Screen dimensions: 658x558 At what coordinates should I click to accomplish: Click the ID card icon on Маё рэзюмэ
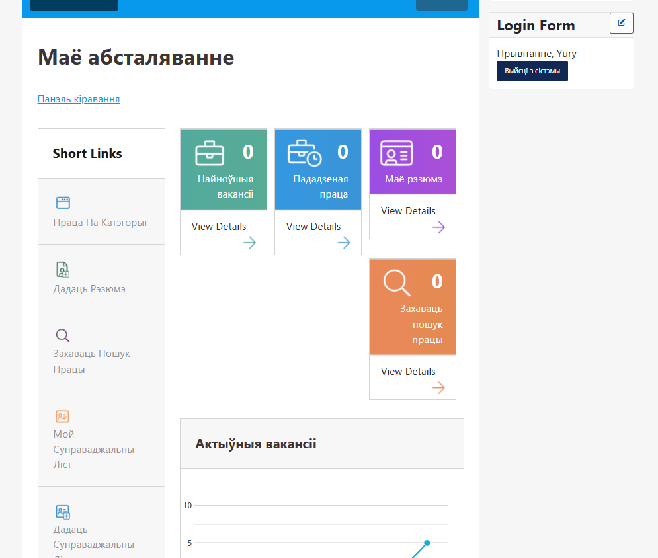396,153
